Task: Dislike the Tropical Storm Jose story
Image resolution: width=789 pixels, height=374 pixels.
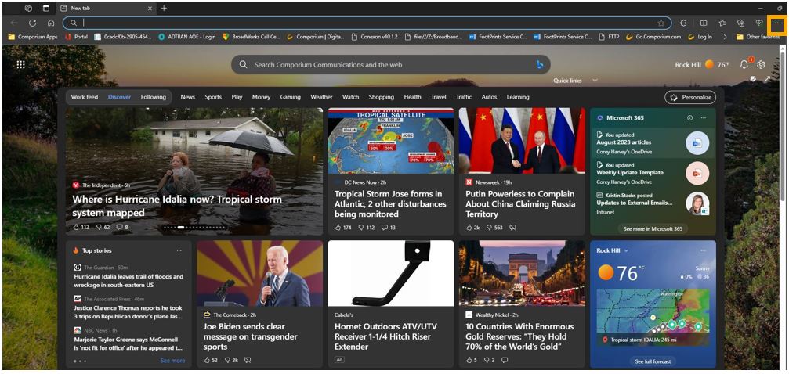Action: (361, 228)
